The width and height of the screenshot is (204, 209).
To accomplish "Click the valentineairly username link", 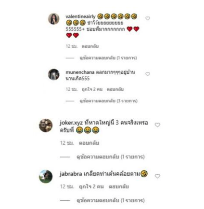I will point(80,16).
